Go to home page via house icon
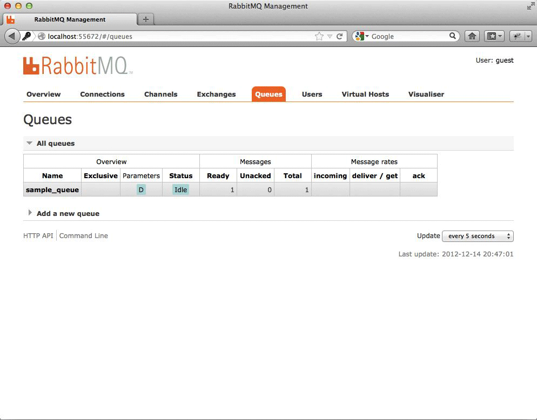The height and width of the screenshot is (420, 537). point(472,36)
